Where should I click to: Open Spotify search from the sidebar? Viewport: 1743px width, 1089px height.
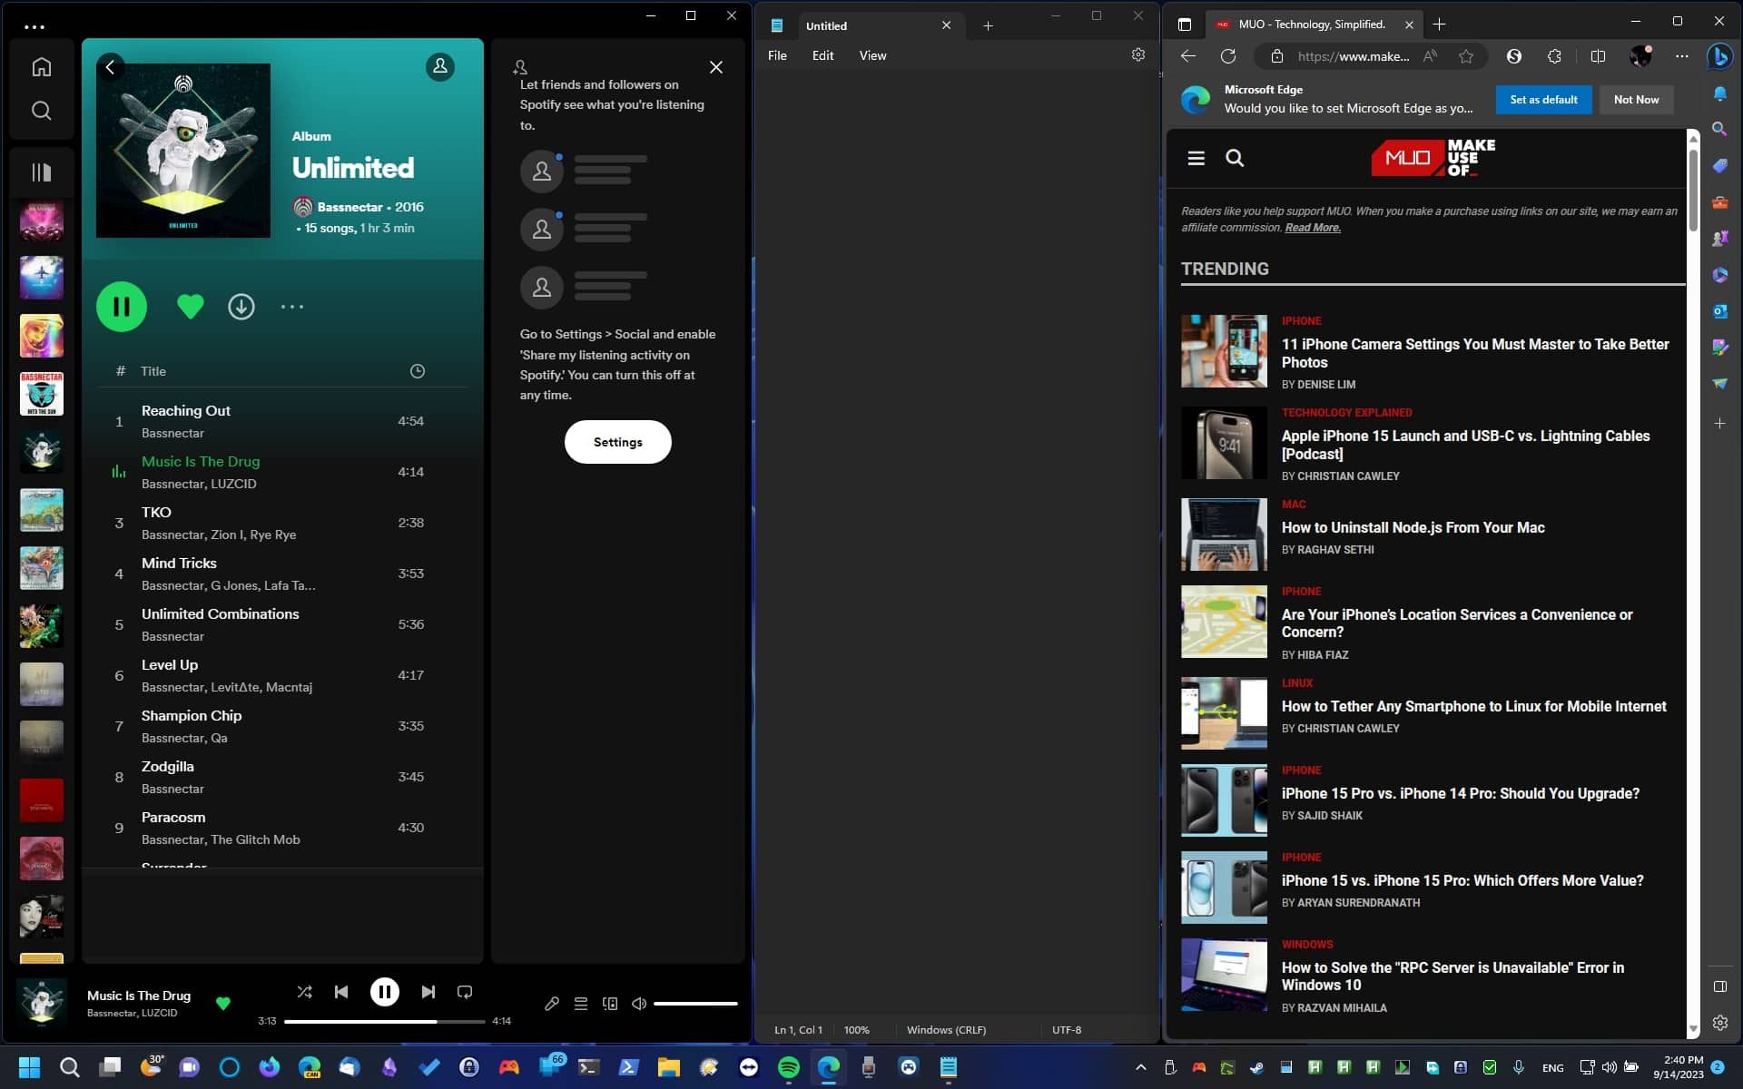[x=42, y=110]
